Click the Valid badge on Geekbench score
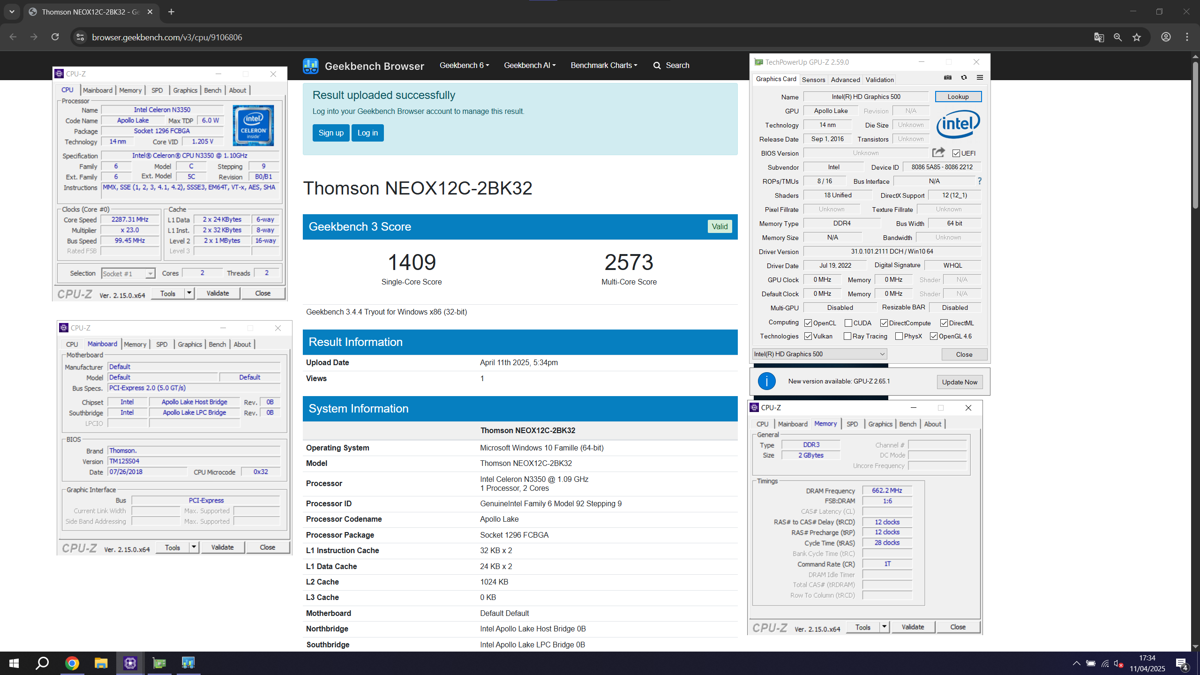Viewport: 1200px width, 675px height. point(720,226)
